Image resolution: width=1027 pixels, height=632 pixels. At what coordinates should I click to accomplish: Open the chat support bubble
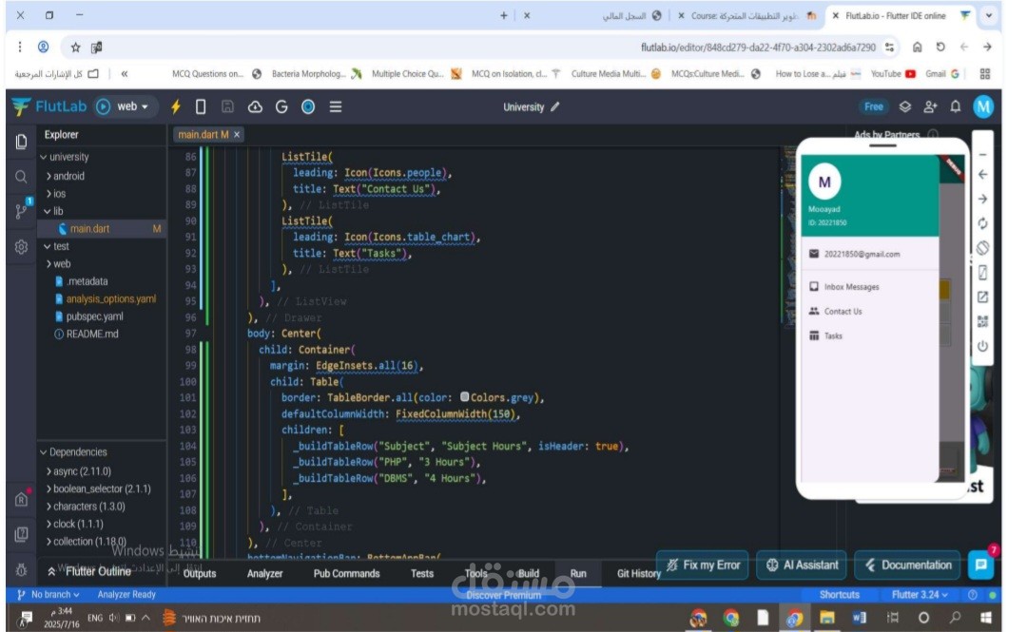[980, 565]
